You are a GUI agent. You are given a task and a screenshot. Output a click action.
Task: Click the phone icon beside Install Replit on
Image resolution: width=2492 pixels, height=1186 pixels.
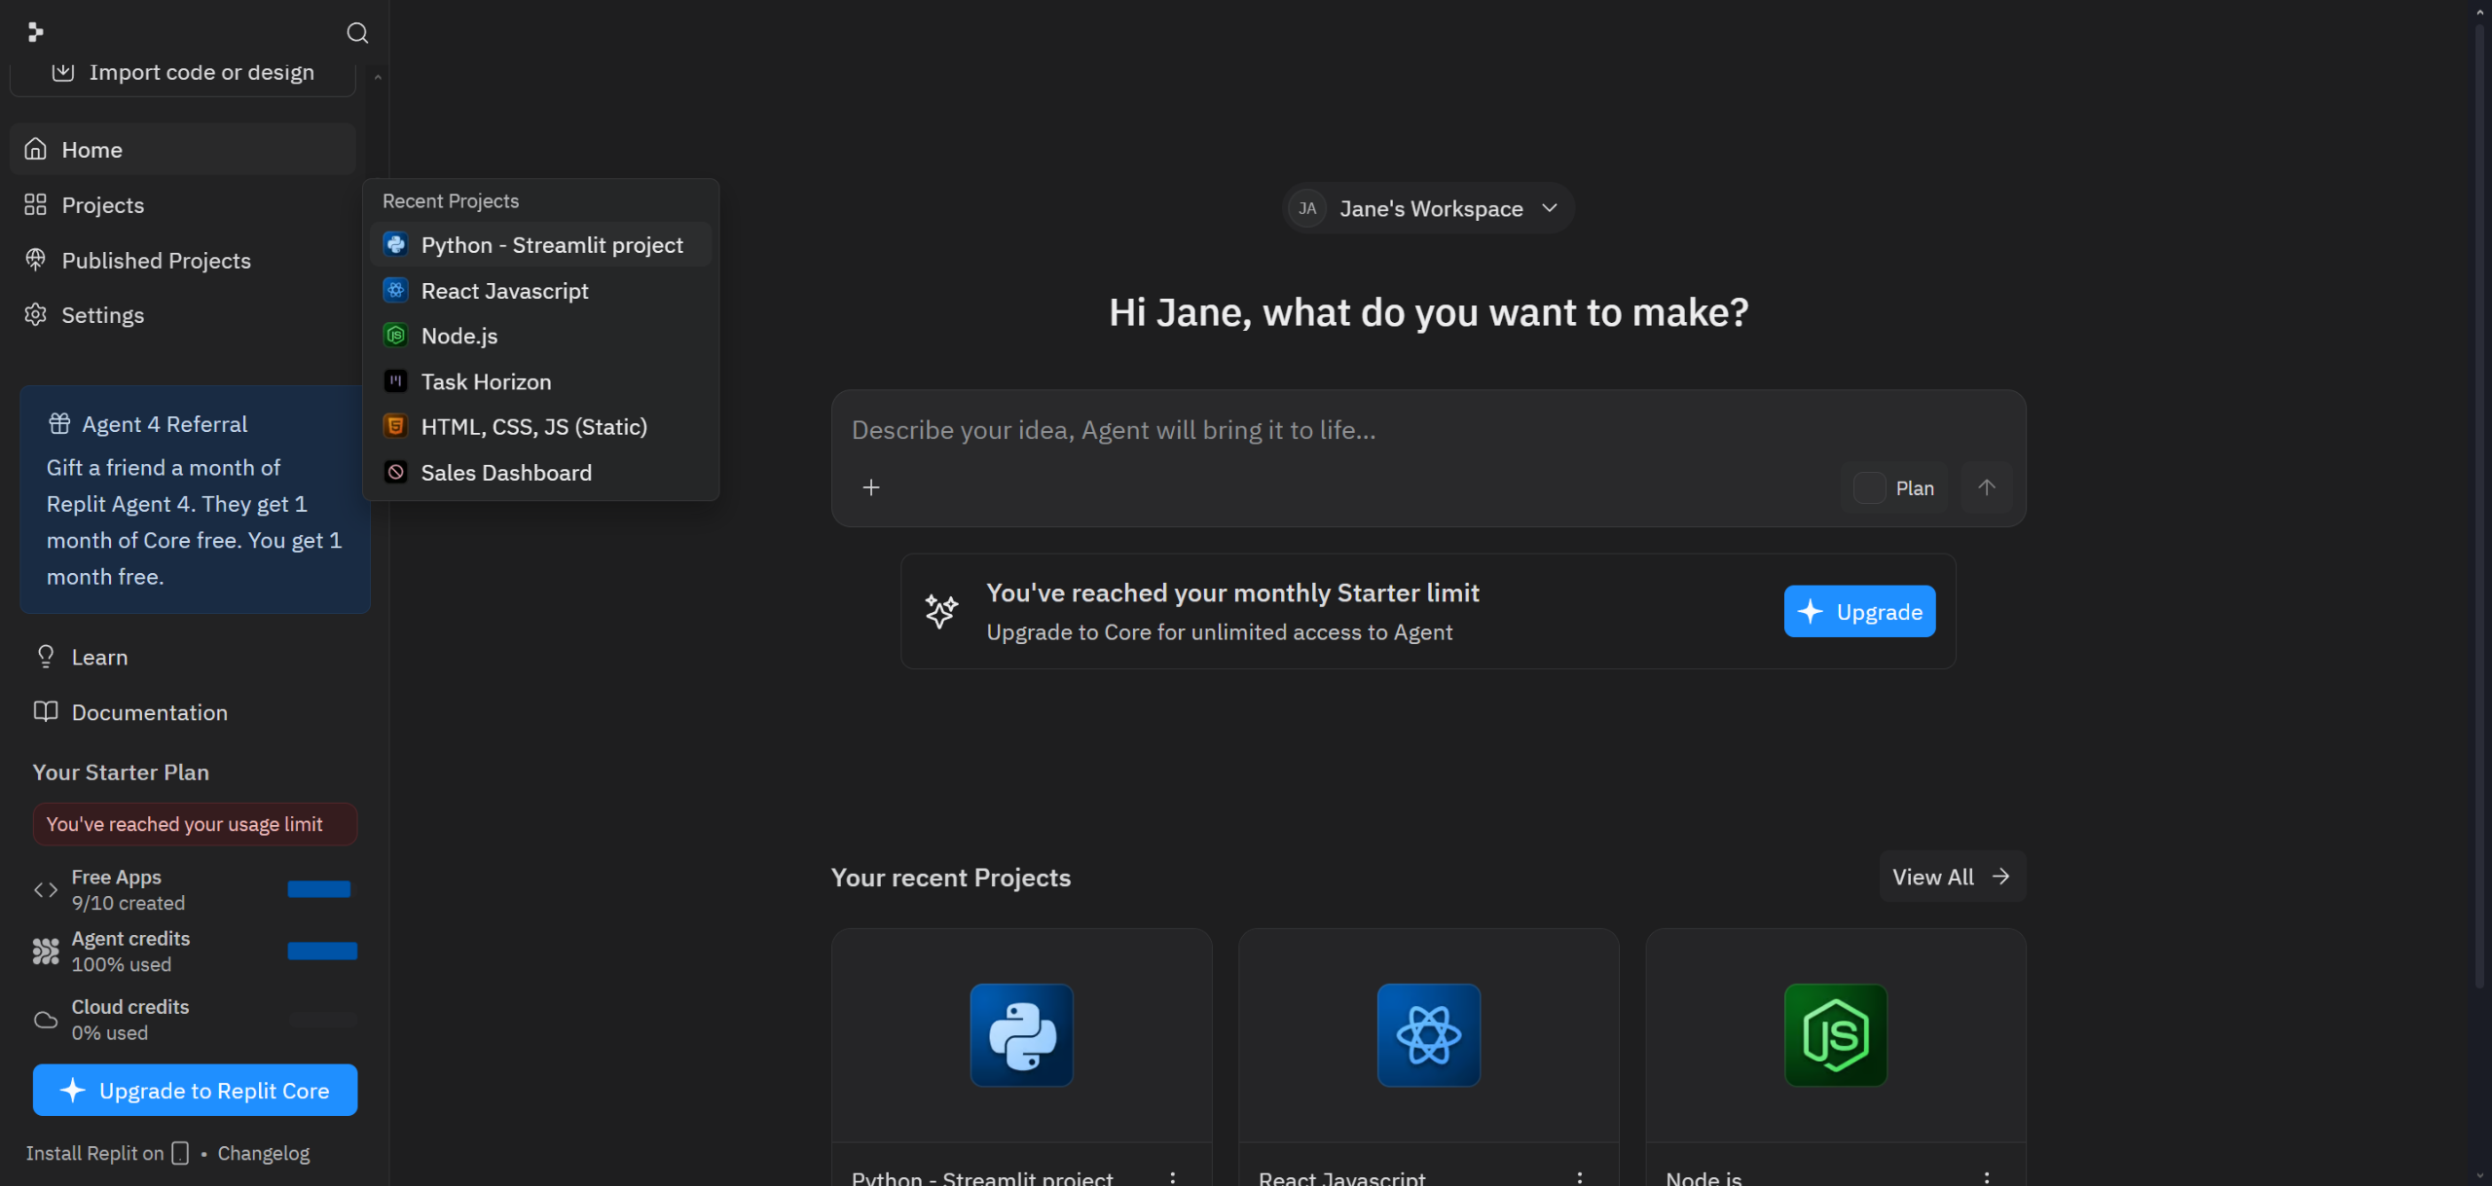click(x=180, y=1153)
